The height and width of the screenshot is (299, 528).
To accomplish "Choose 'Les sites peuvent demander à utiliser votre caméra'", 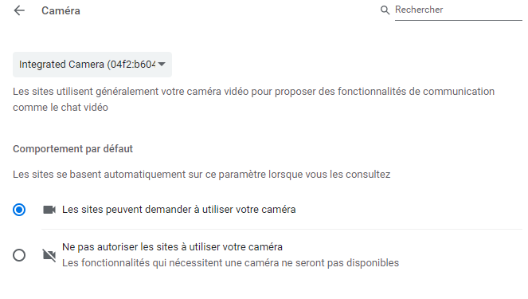I will pos(179,210).
